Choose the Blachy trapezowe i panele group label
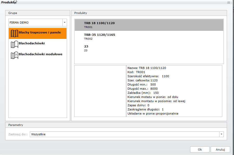 click(40, 33)
